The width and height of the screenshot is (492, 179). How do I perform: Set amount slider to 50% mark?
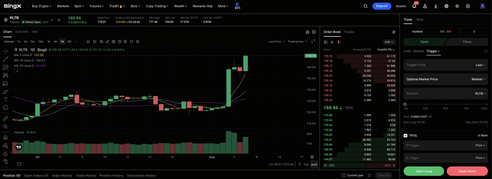point(446,104)
